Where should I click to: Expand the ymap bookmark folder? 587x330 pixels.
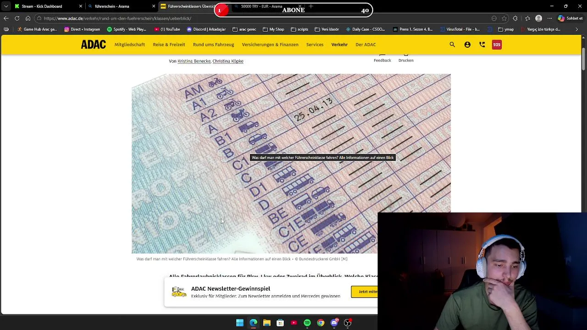(506, 29)
